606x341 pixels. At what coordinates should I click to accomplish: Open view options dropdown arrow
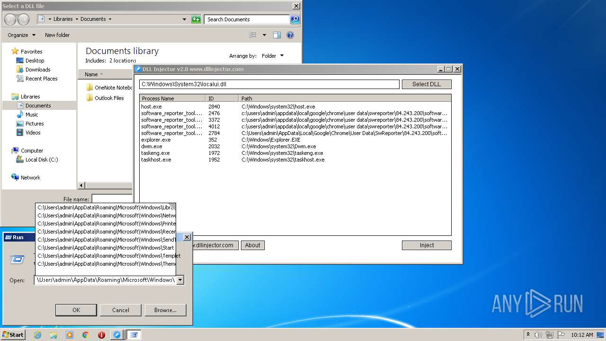(264, 35)
